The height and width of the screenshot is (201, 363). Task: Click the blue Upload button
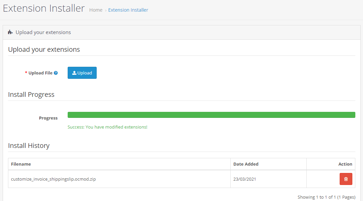(x=82, y=73)
